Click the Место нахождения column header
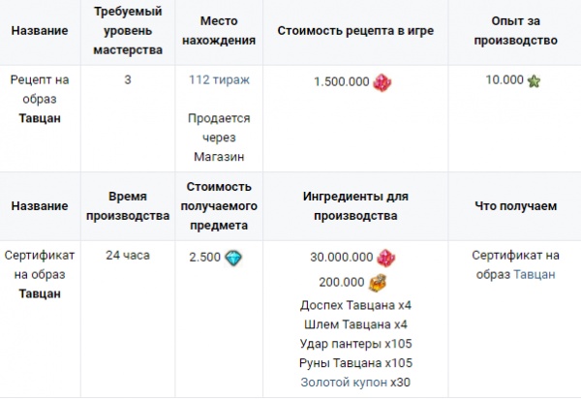The image size is (581, 399). 219,31
